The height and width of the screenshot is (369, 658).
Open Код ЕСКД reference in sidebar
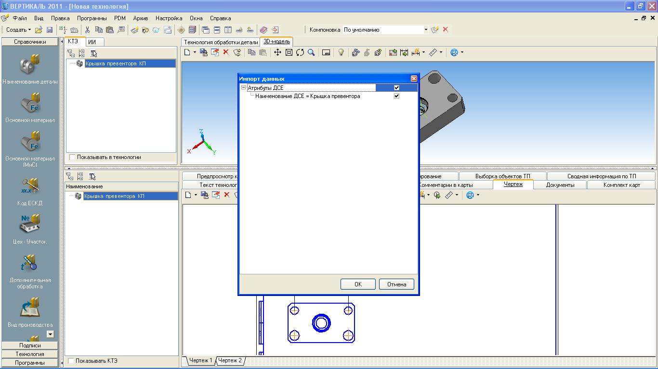pos(30,191)
